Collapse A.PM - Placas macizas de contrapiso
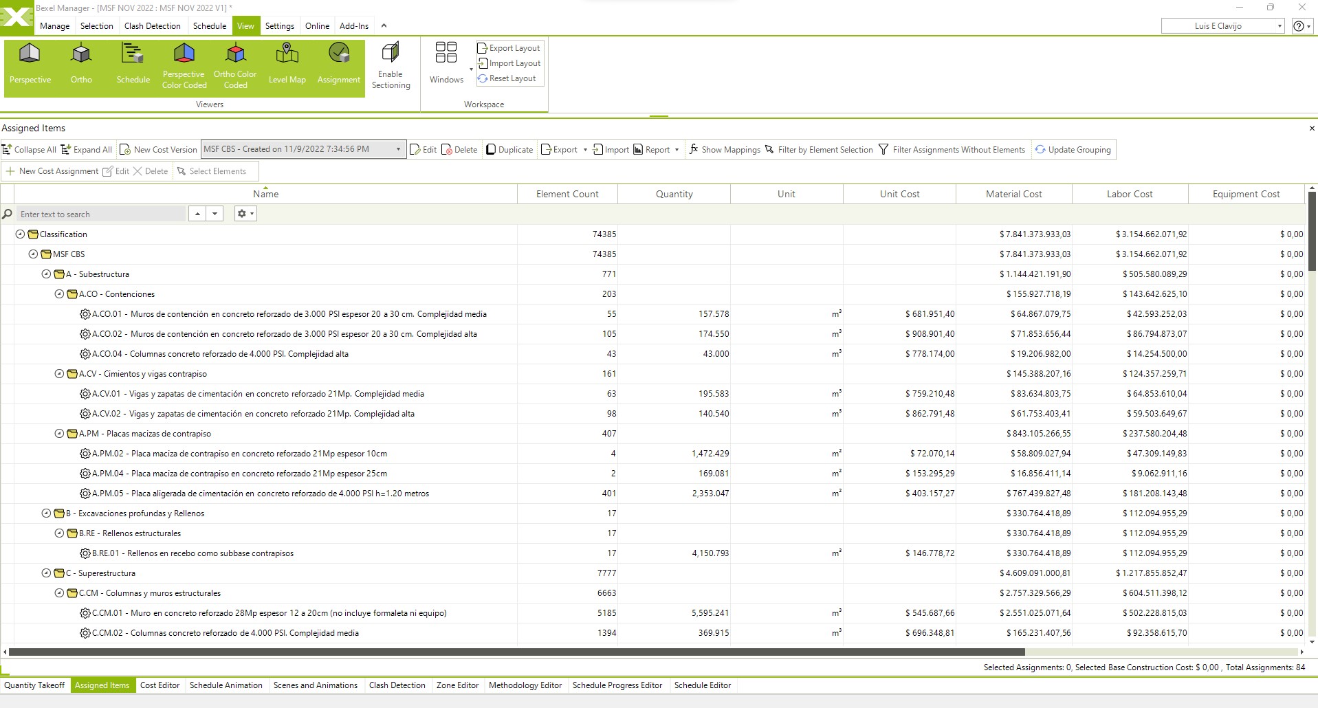 (59, 434)
